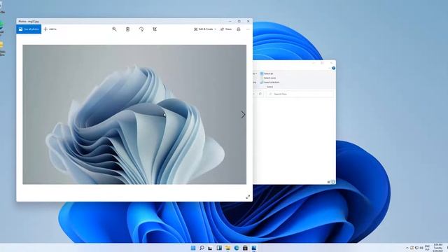The height and width of the screenshot is (252, 448).
Task: Open Task View on the taskbar
Action: point(210,248)
